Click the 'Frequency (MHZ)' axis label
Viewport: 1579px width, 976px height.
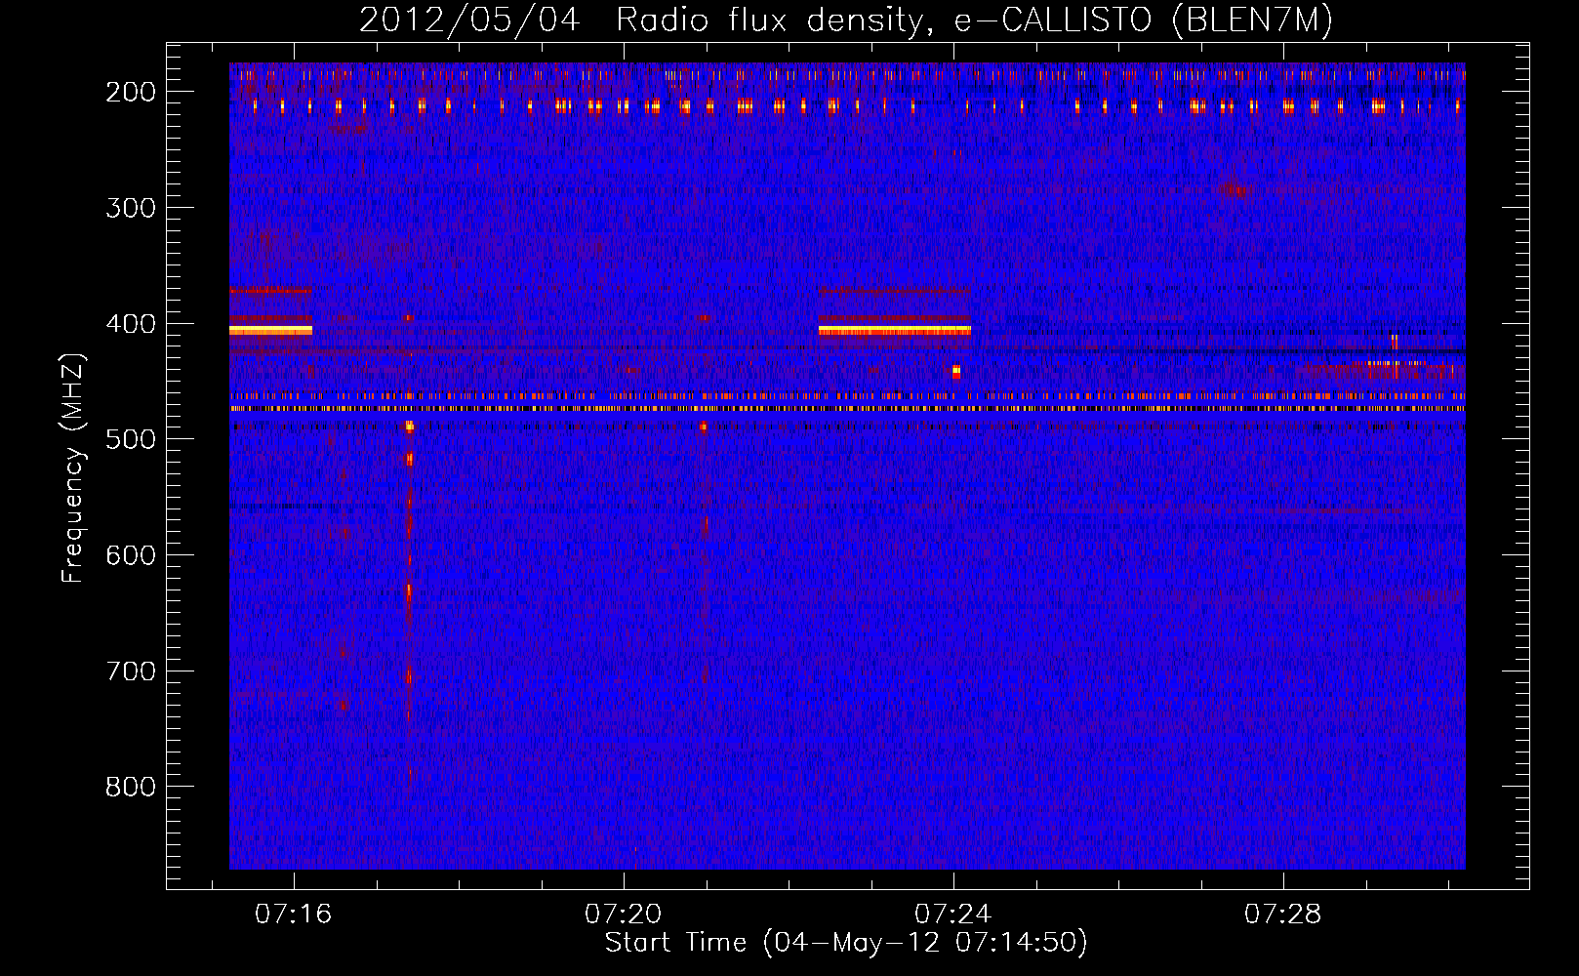coord(73,468)
